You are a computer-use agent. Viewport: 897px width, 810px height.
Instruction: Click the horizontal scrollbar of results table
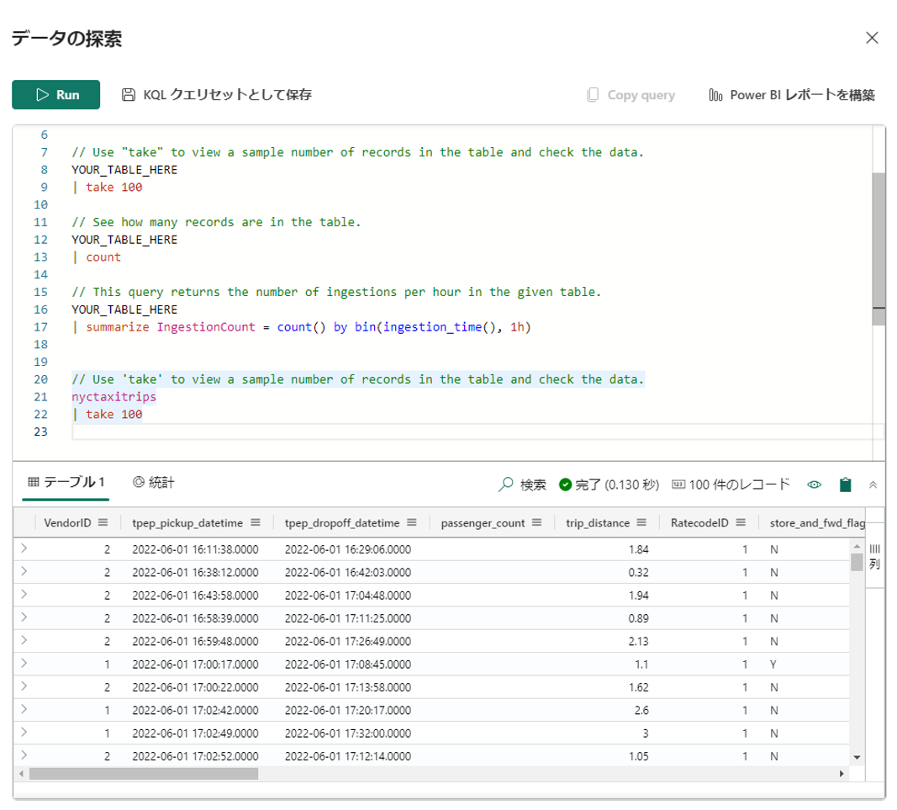pyautogui.click(x=145, y=773)
